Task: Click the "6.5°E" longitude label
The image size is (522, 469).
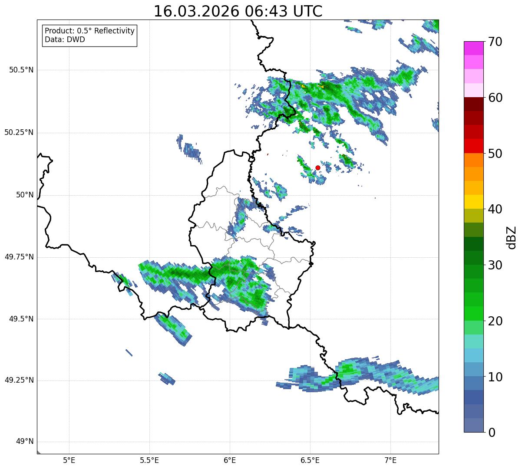Action: [310, 460]
